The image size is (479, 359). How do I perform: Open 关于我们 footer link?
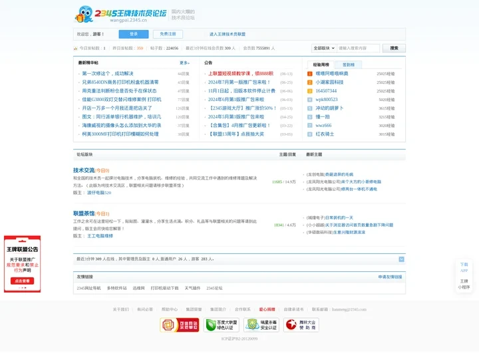(x=120, y=309)
